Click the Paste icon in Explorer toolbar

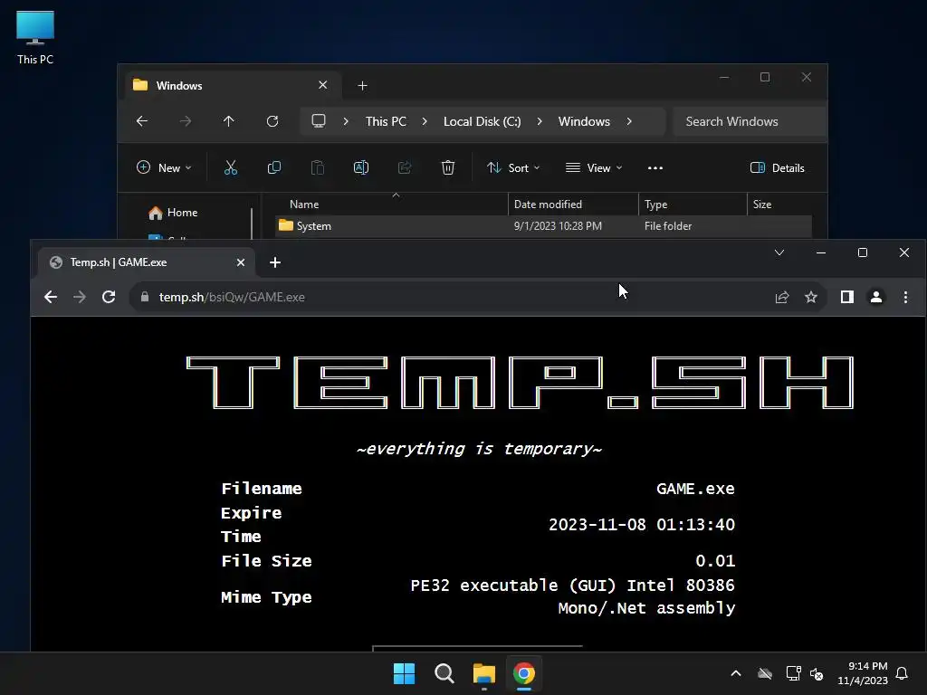tap(318, 167)
